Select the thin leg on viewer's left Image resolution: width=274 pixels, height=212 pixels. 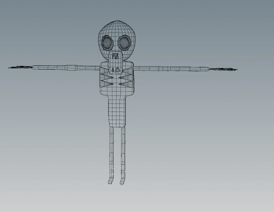[111, 152]
